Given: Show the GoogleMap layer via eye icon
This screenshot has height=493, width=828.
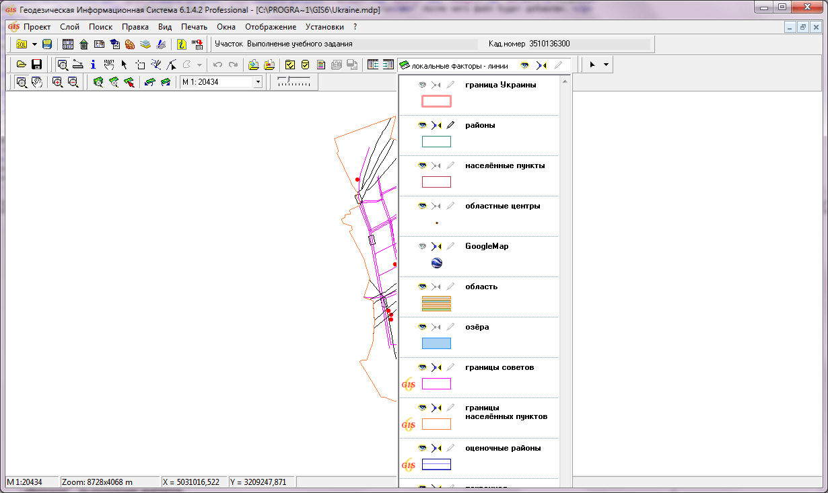Looking at the screenshot, I should [423, 246].
